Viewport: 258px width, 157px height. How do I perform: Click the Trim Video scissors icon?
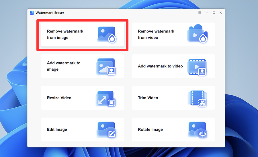pyautogui.click(x=197, y=99)
